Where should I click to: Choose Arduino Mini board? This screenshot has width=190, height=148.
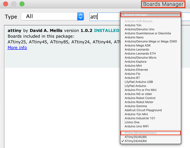(x=151, y=66)
